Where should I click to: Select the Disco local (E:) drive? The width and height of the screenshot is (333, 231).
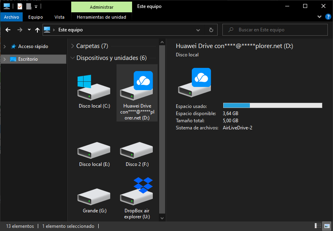94,154
